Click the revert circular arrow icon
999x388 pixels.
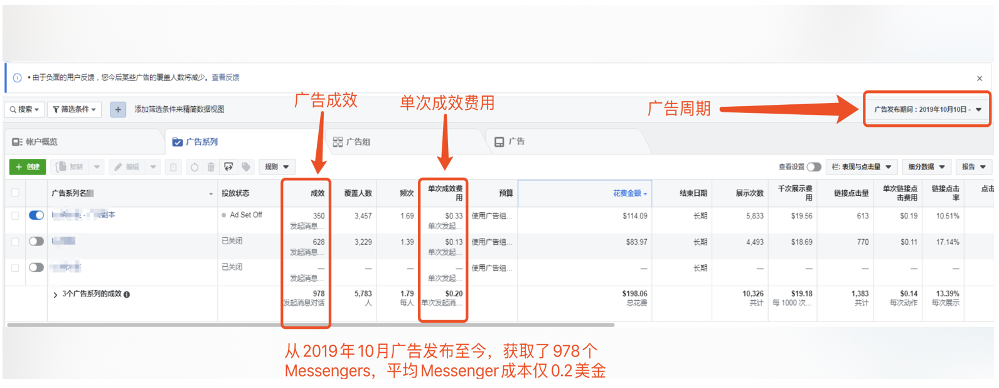click(x=195, y=167)
